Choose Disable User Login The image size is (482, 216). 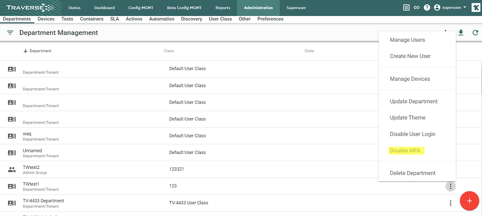(x=412, y=134)
